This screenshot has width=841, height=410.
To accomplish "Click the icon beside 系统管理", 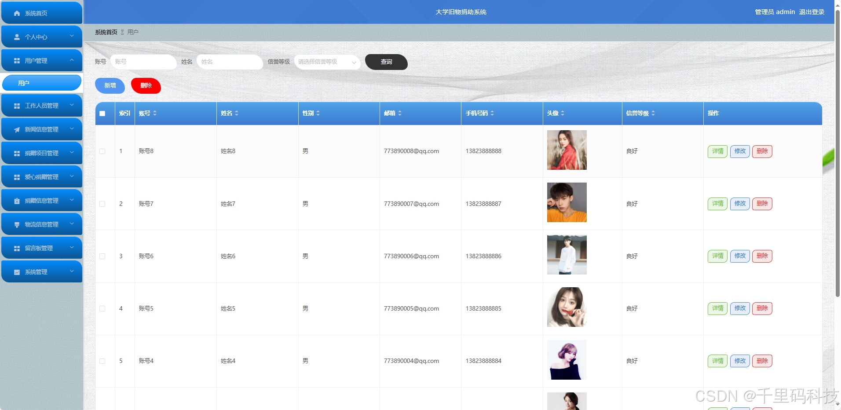I will (17, 272).
